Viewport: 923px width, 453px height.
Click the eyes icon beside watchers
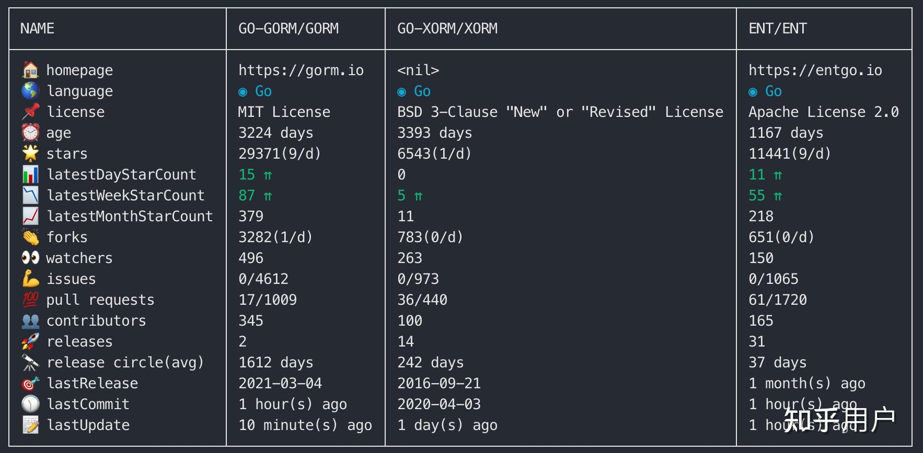click(x=30, y=258)
